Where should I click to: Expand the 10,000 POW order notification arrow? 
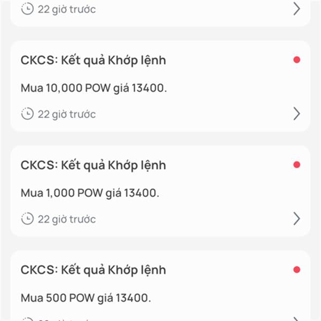296,113
